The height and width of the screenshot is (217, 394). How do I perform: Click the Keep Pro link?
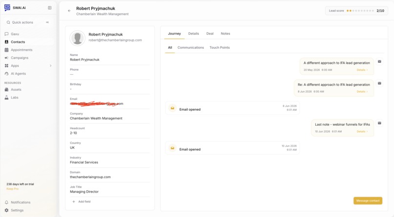click(13, 189)
